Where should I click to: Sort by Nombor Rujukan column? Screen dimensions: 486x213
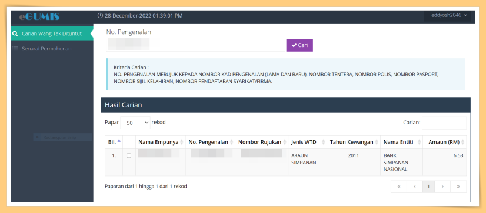(262, 142)
